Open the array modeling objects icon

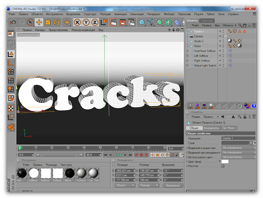[168, 22]
